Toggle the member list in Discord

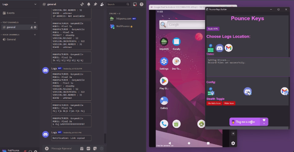point(102,4)
